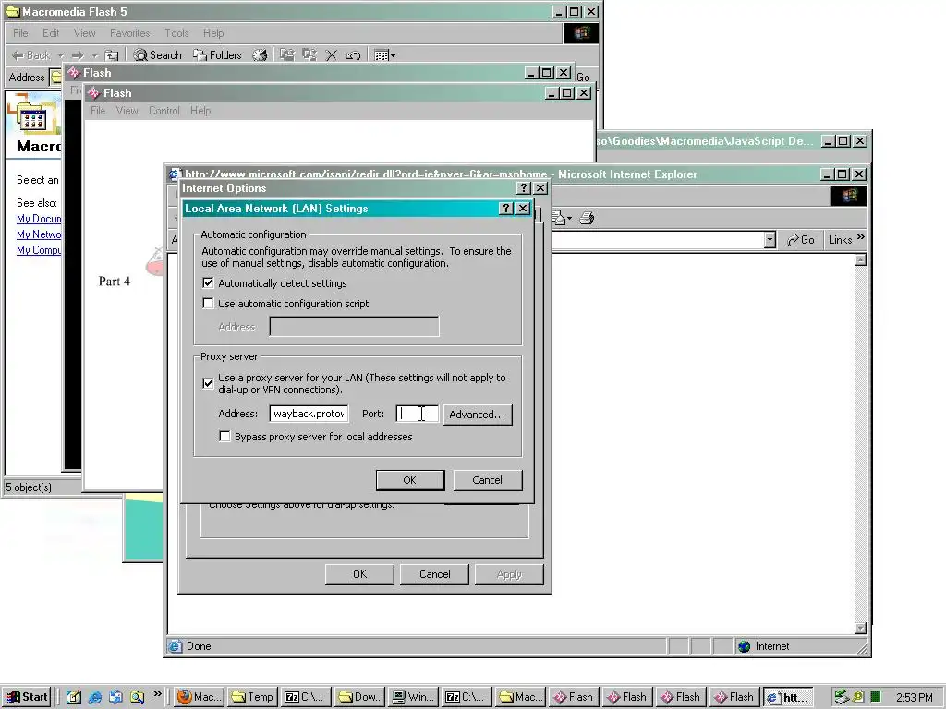
Task: Open Search pane in Explorer toolbar
Action: (157, 55)
